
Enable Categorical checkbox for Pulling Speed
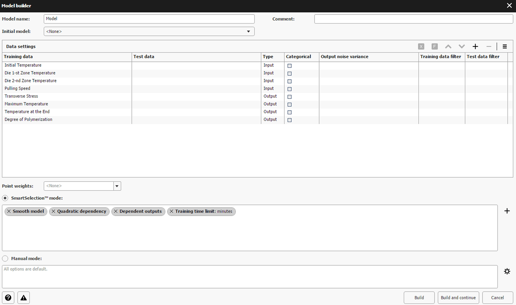pos(289,89)
